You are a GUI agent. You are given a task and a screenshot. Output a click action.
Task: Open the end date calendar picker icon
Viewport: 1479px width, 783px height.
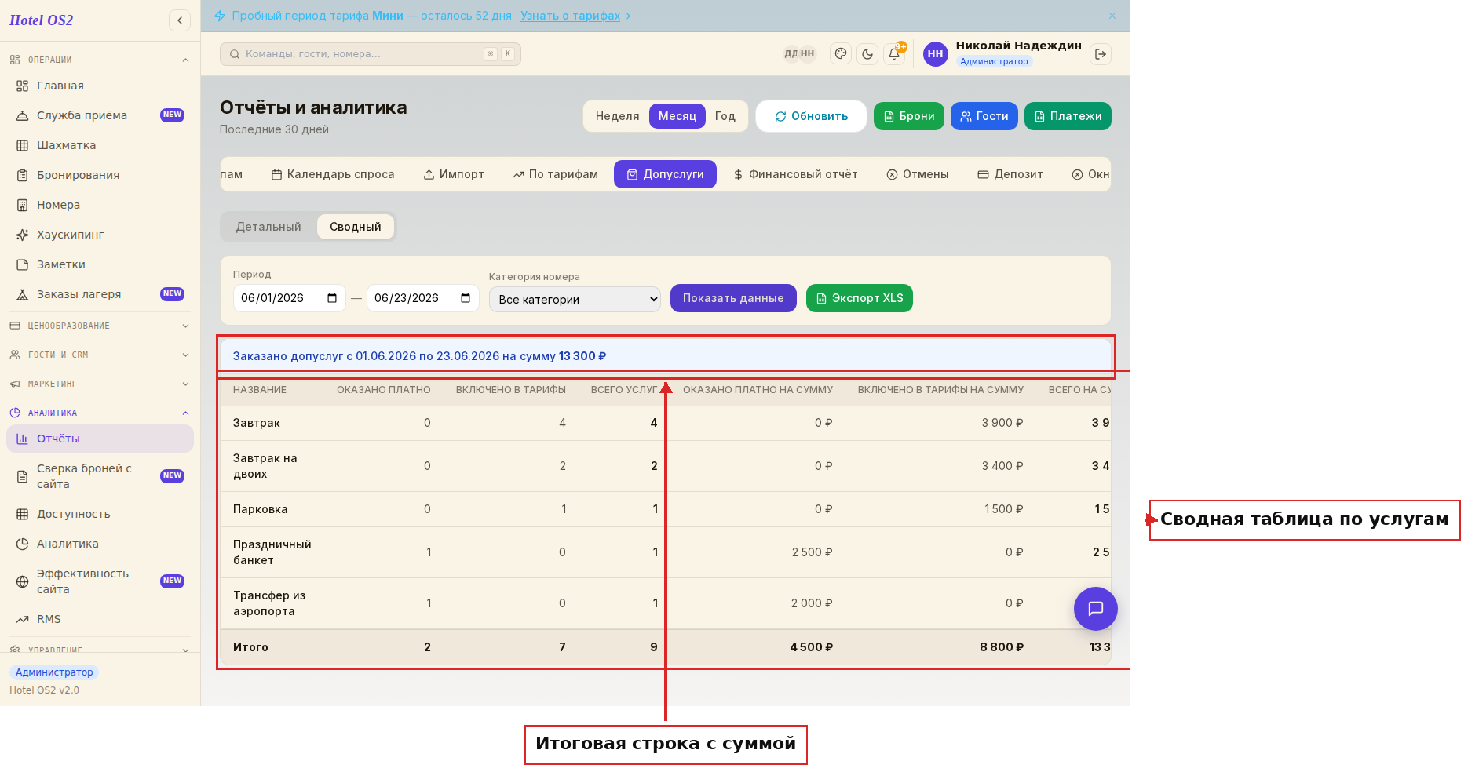(466, 298)
